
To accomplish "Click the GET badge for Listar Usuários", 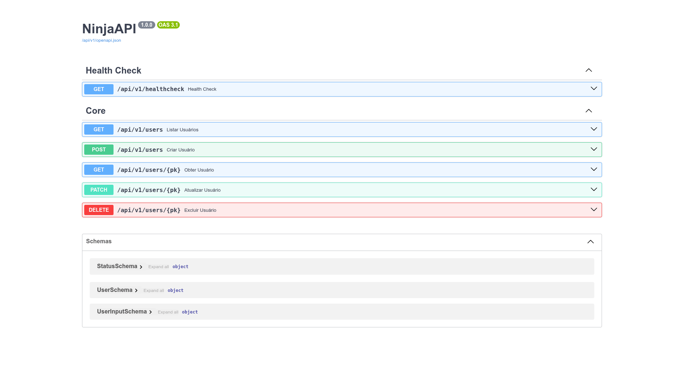I will click(x=99, y=129).
